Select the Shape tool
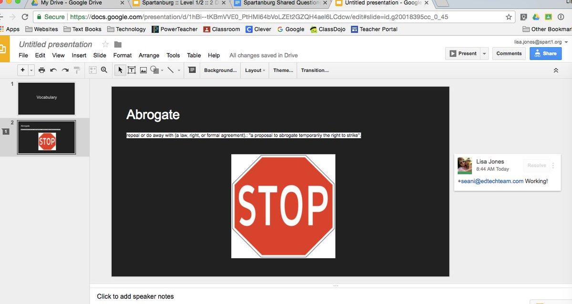The height and width of the screenshot is (304, 572). [155, 70]
